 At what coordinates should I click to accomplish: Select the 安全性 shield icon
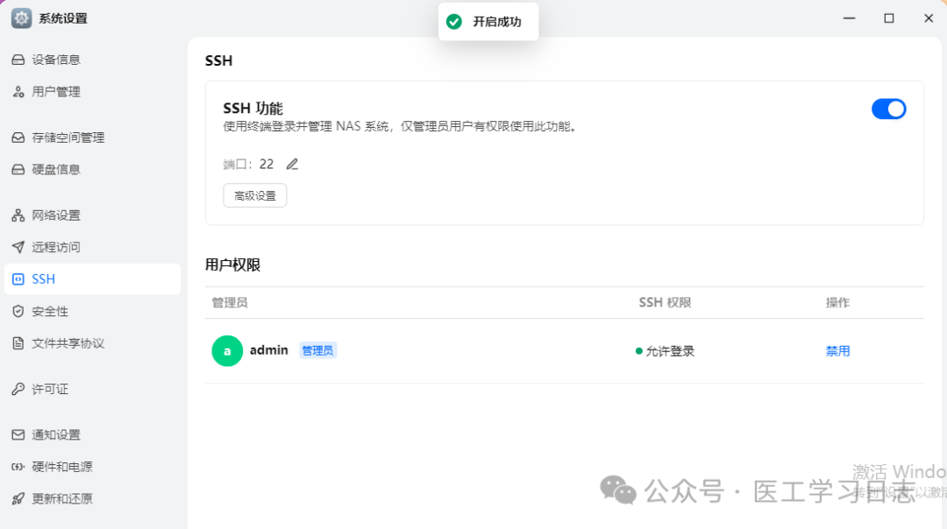coord(20,311)
